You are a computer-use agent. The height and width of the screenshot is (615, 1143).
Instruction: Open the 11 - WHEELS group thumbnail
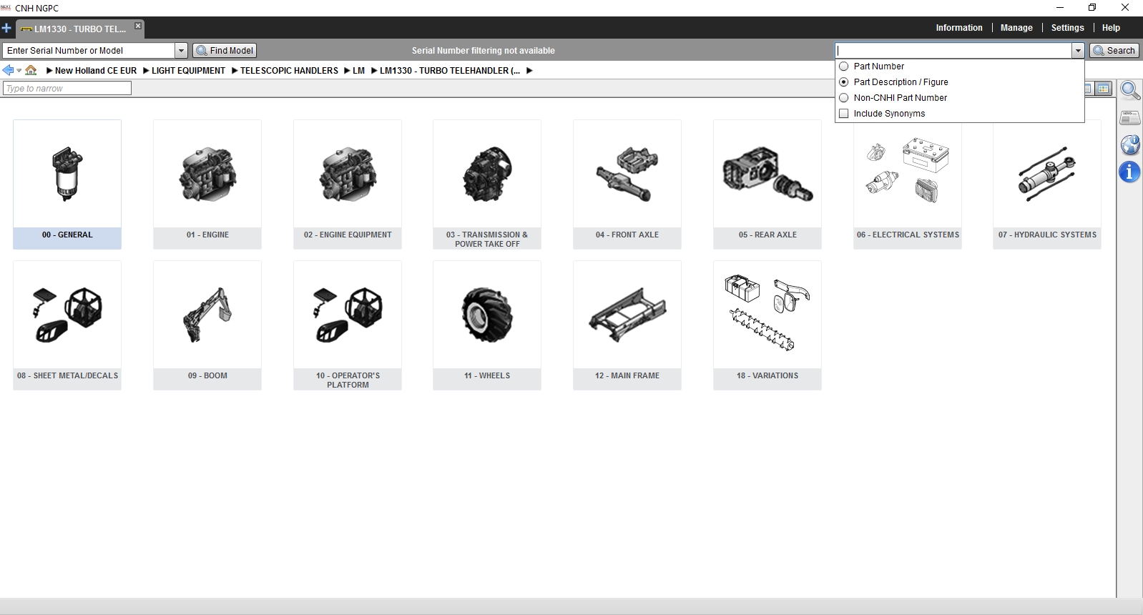tap(487, 325)
